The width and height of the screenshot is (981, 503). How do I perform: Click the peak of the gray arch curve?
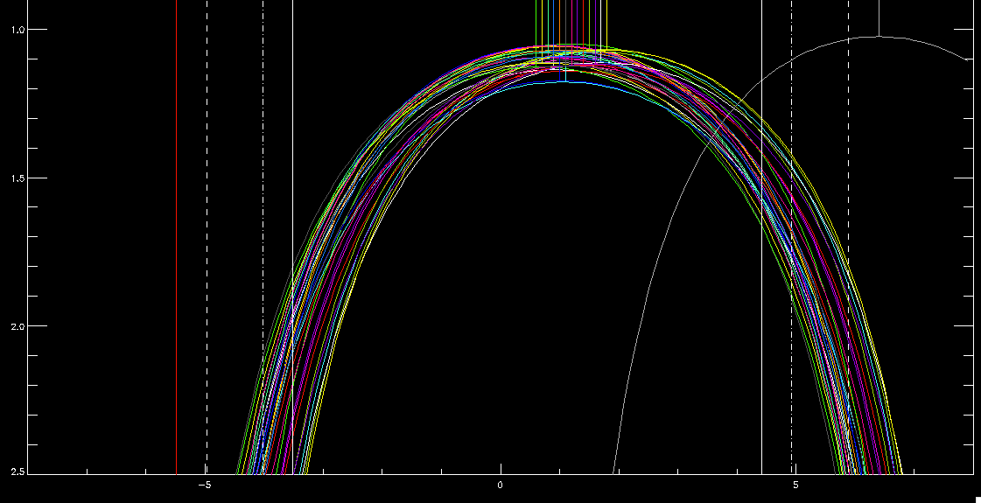click(x=879, y=37)
